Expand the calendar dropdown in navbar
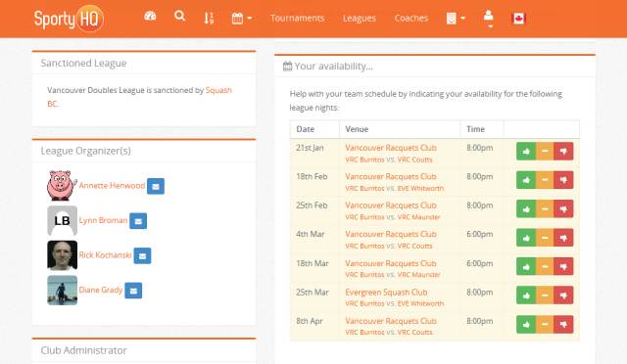Viewport: 627px width, 364px height. (x=242, y=19)
